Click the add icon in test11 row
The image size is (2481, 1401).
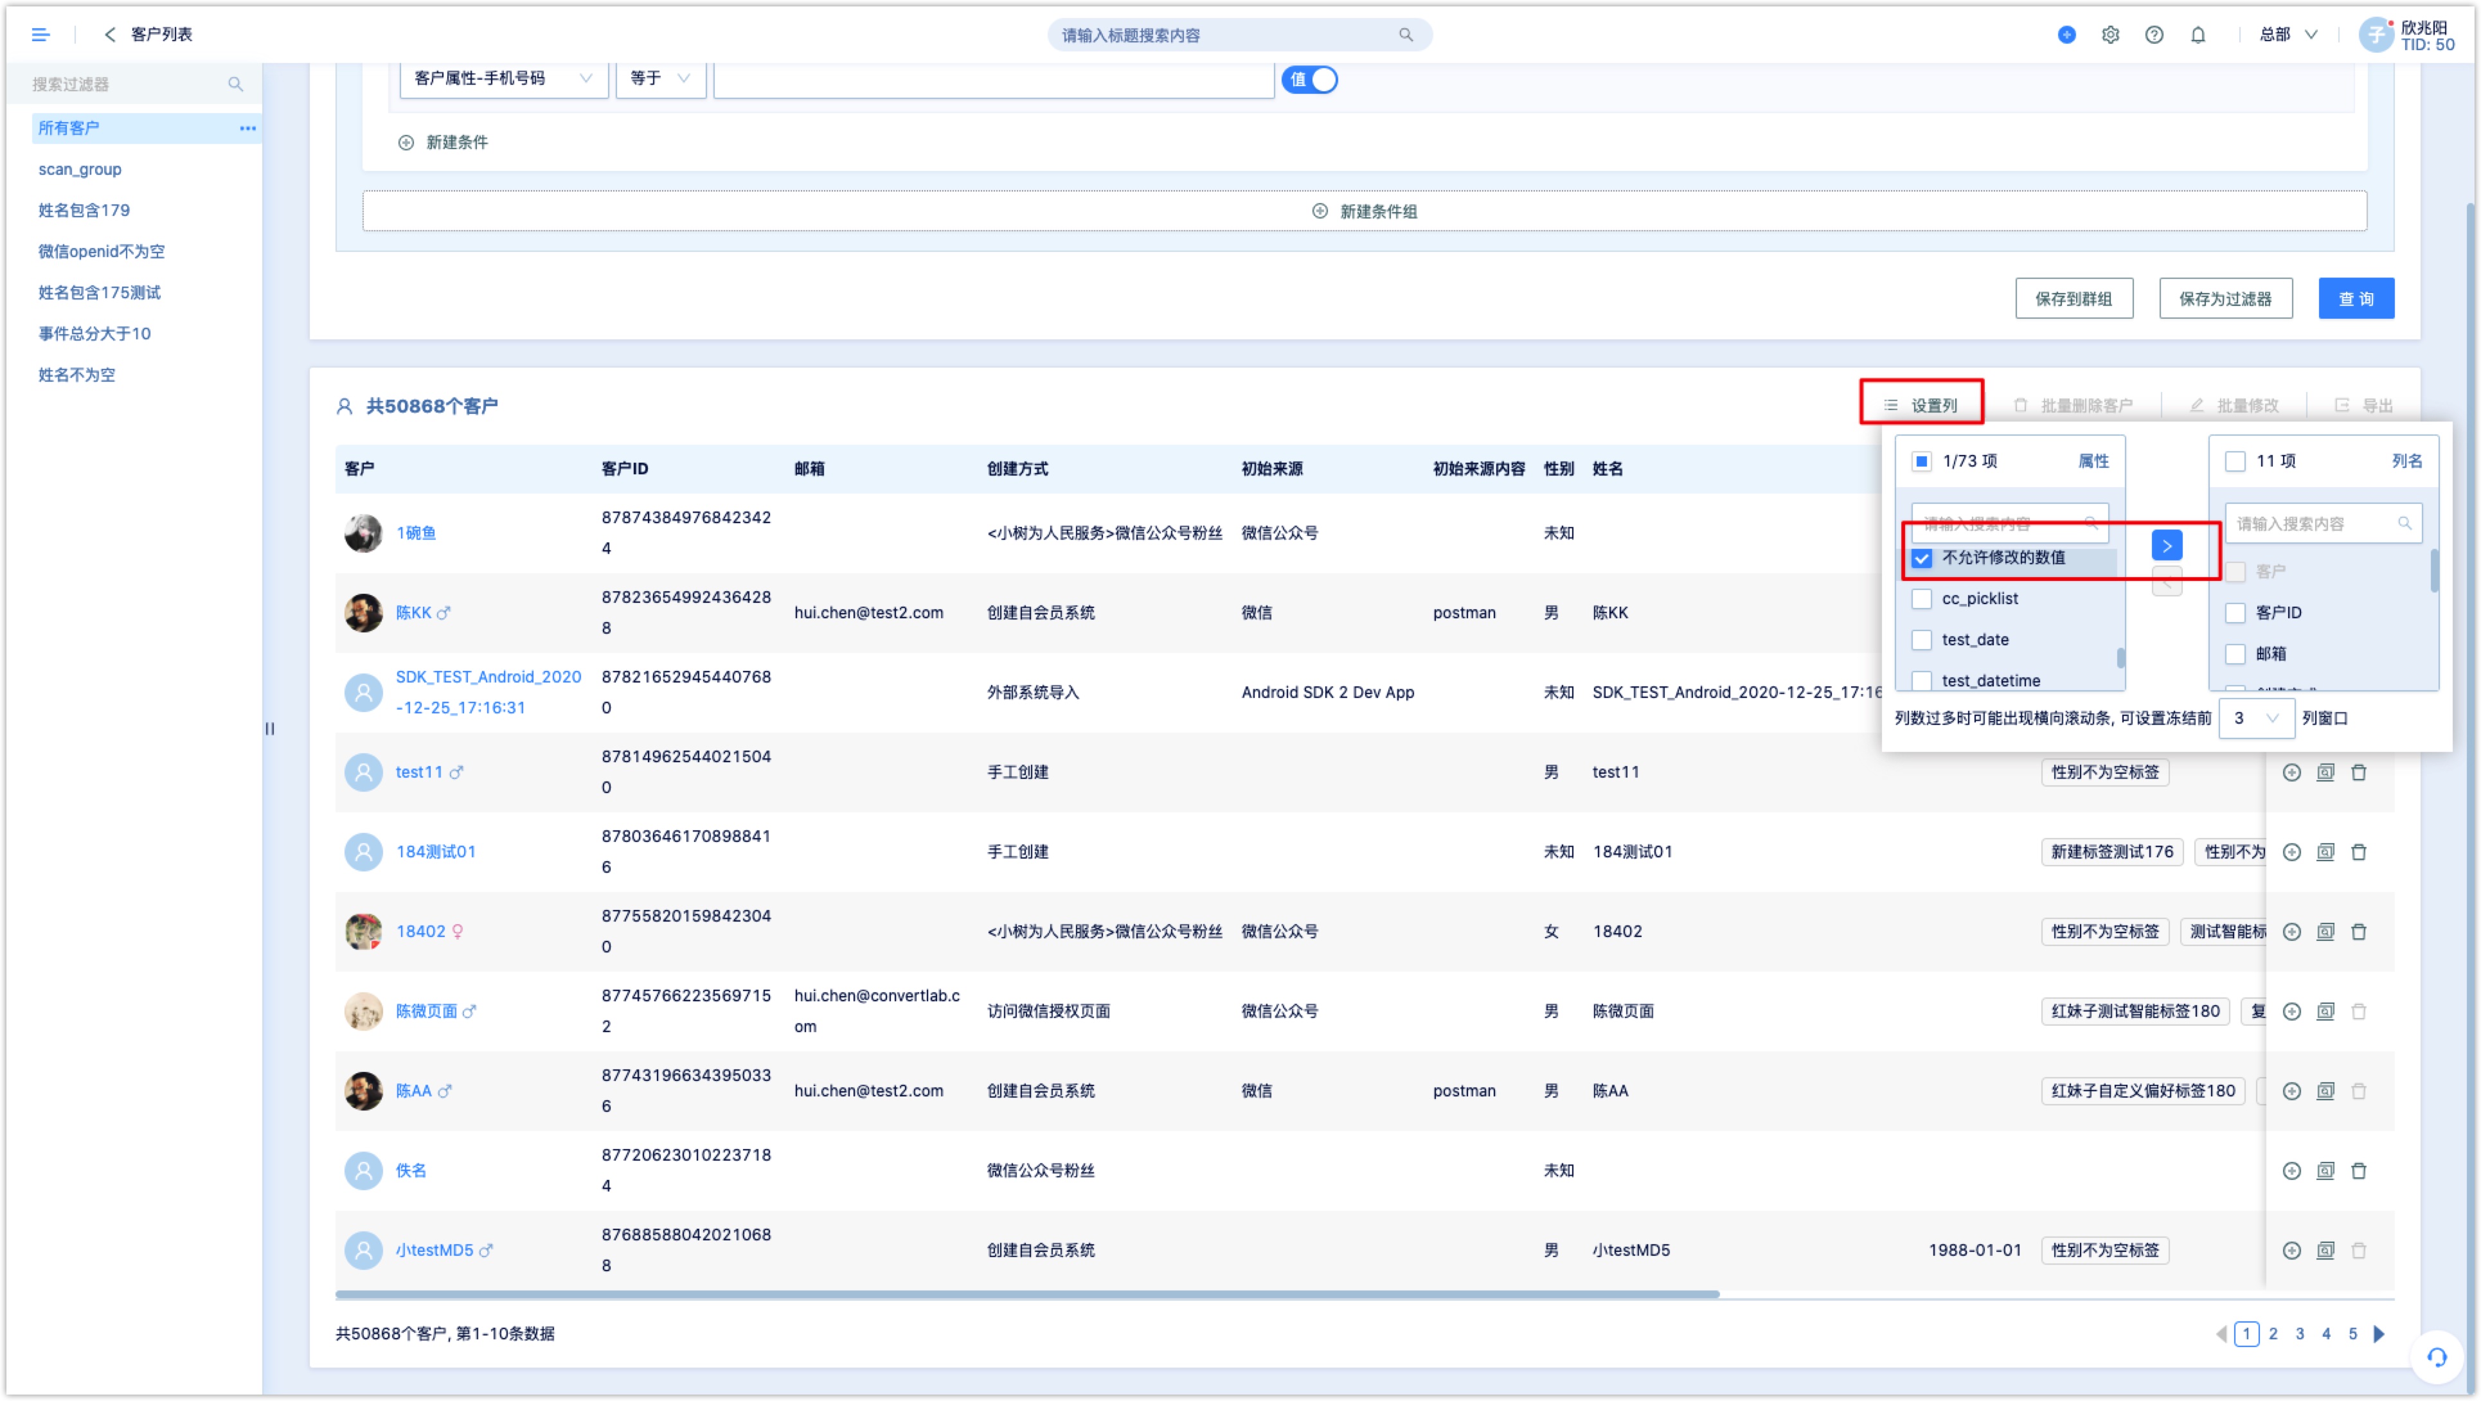point(2291,772)
